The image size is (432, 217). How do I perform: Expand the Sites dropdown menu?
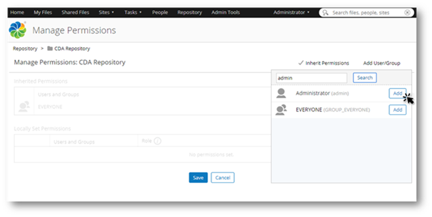[107, 12]
